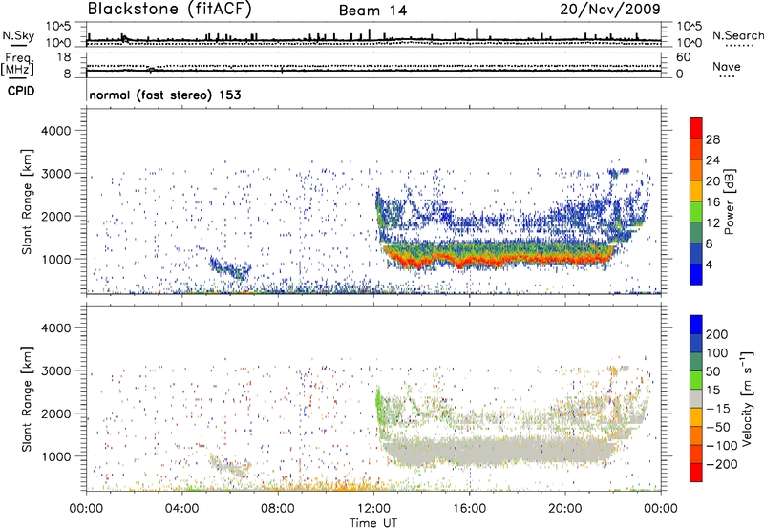Click the 18 tick on the frequency axis
This screenshot has height=529, width=764.
(x=64, y=57)
